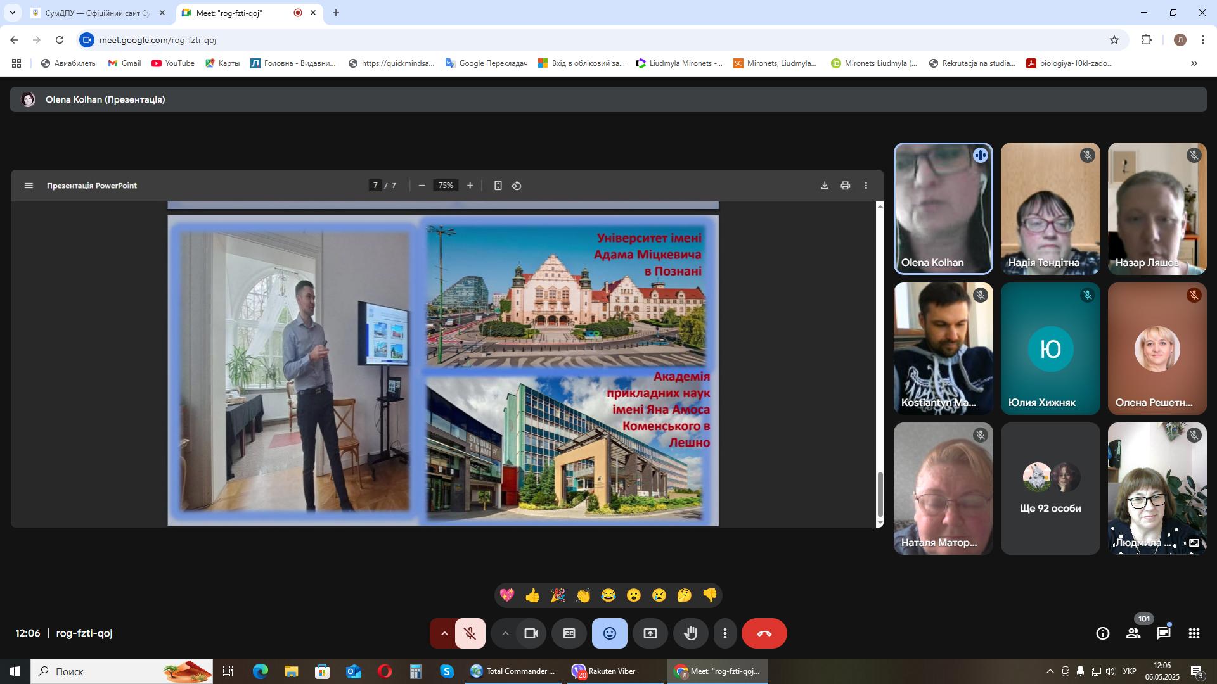Open browser extensions menu
The height and width of the screenshot is (684, 1217).
1146,40
